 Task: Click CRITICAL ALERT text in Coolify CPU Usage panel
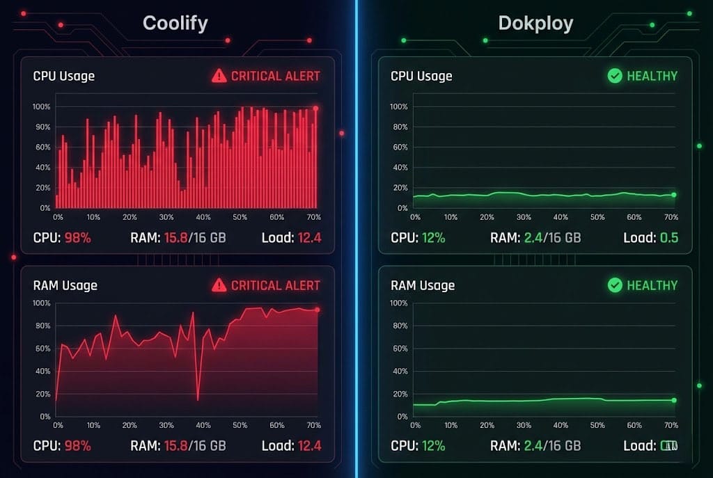tap(275, 76)
